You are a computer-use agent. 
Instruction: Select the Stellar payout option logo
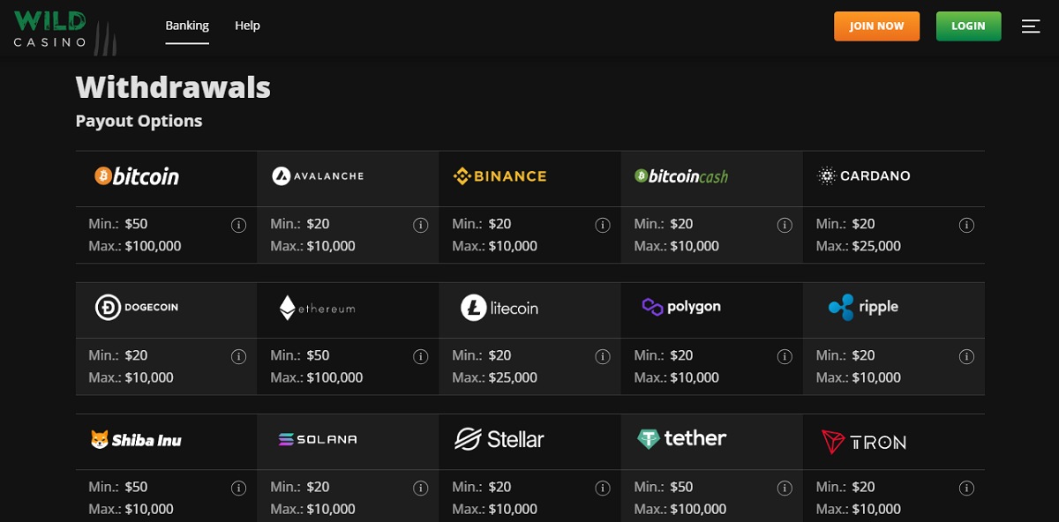[499, 439]
